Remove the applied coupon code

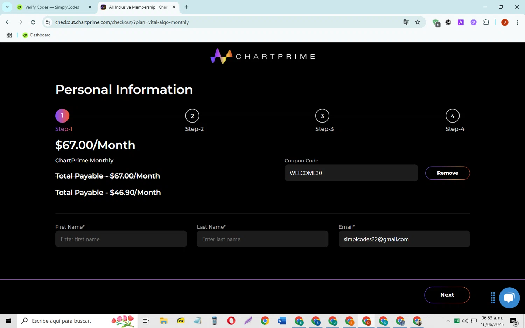click(x=447, y=173)
